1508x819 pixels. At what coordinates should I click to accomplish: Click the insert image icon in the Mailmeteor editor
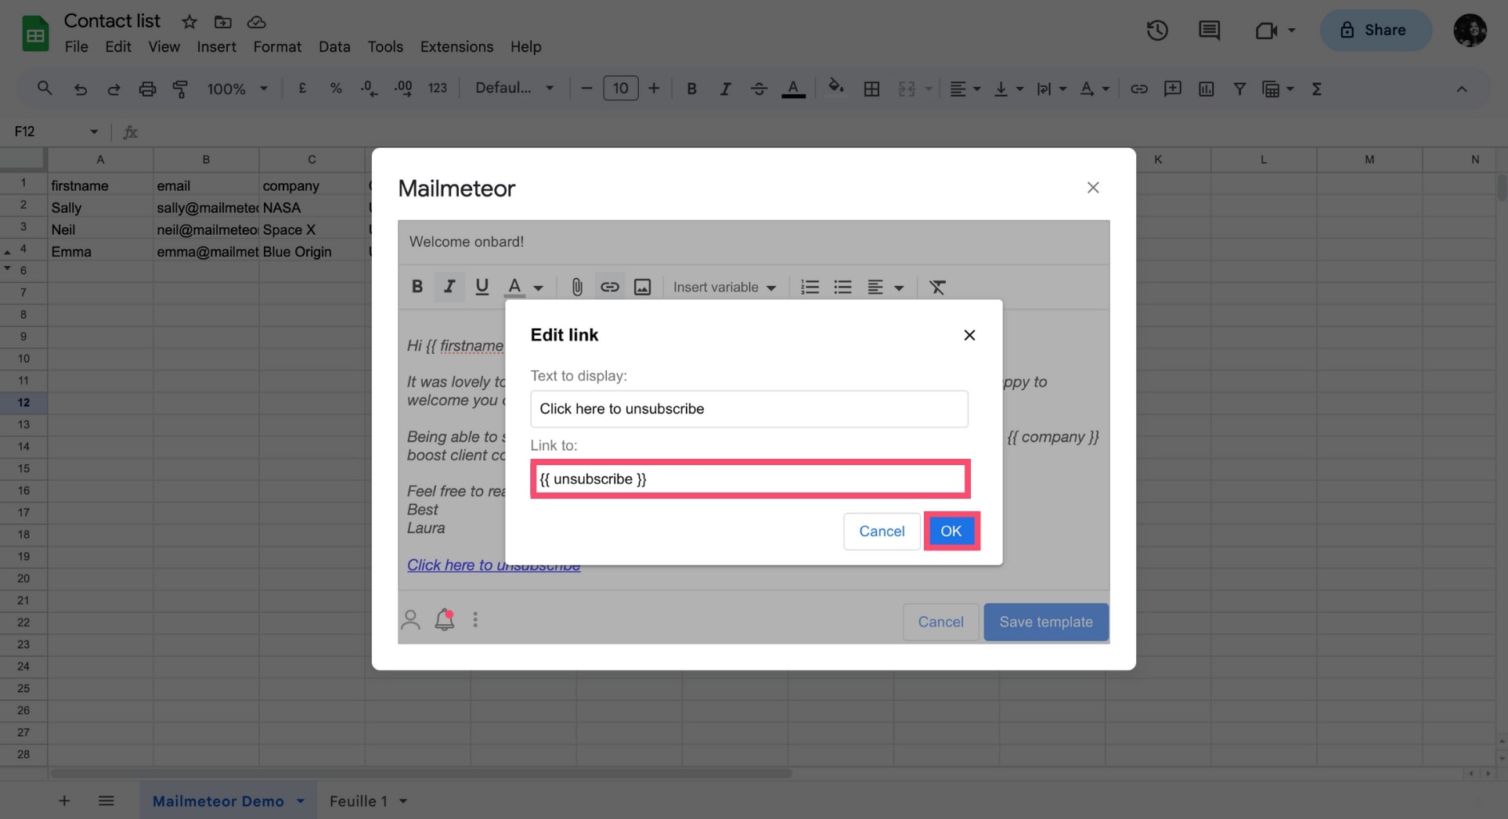pos(643,287)
